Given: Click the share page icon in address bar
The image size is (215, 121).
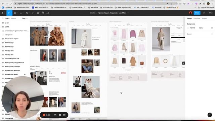Looking at the screenshot, I should point(171,4).
